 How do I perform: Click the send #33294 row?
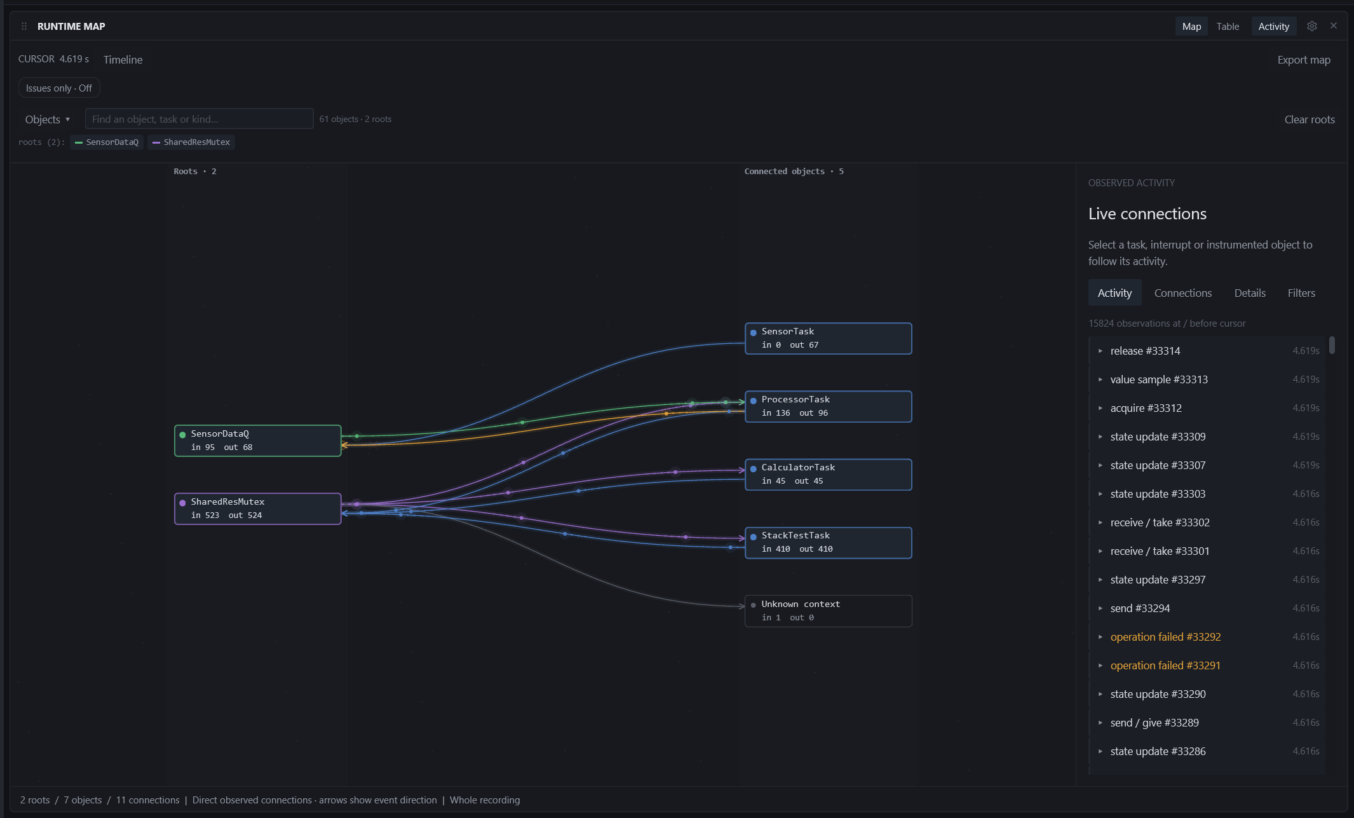[x=1207, y=608]
